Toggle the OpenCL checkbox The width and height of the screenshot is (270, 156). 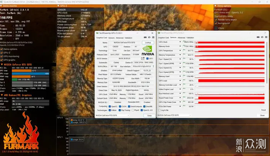click(x=110, y=106)
